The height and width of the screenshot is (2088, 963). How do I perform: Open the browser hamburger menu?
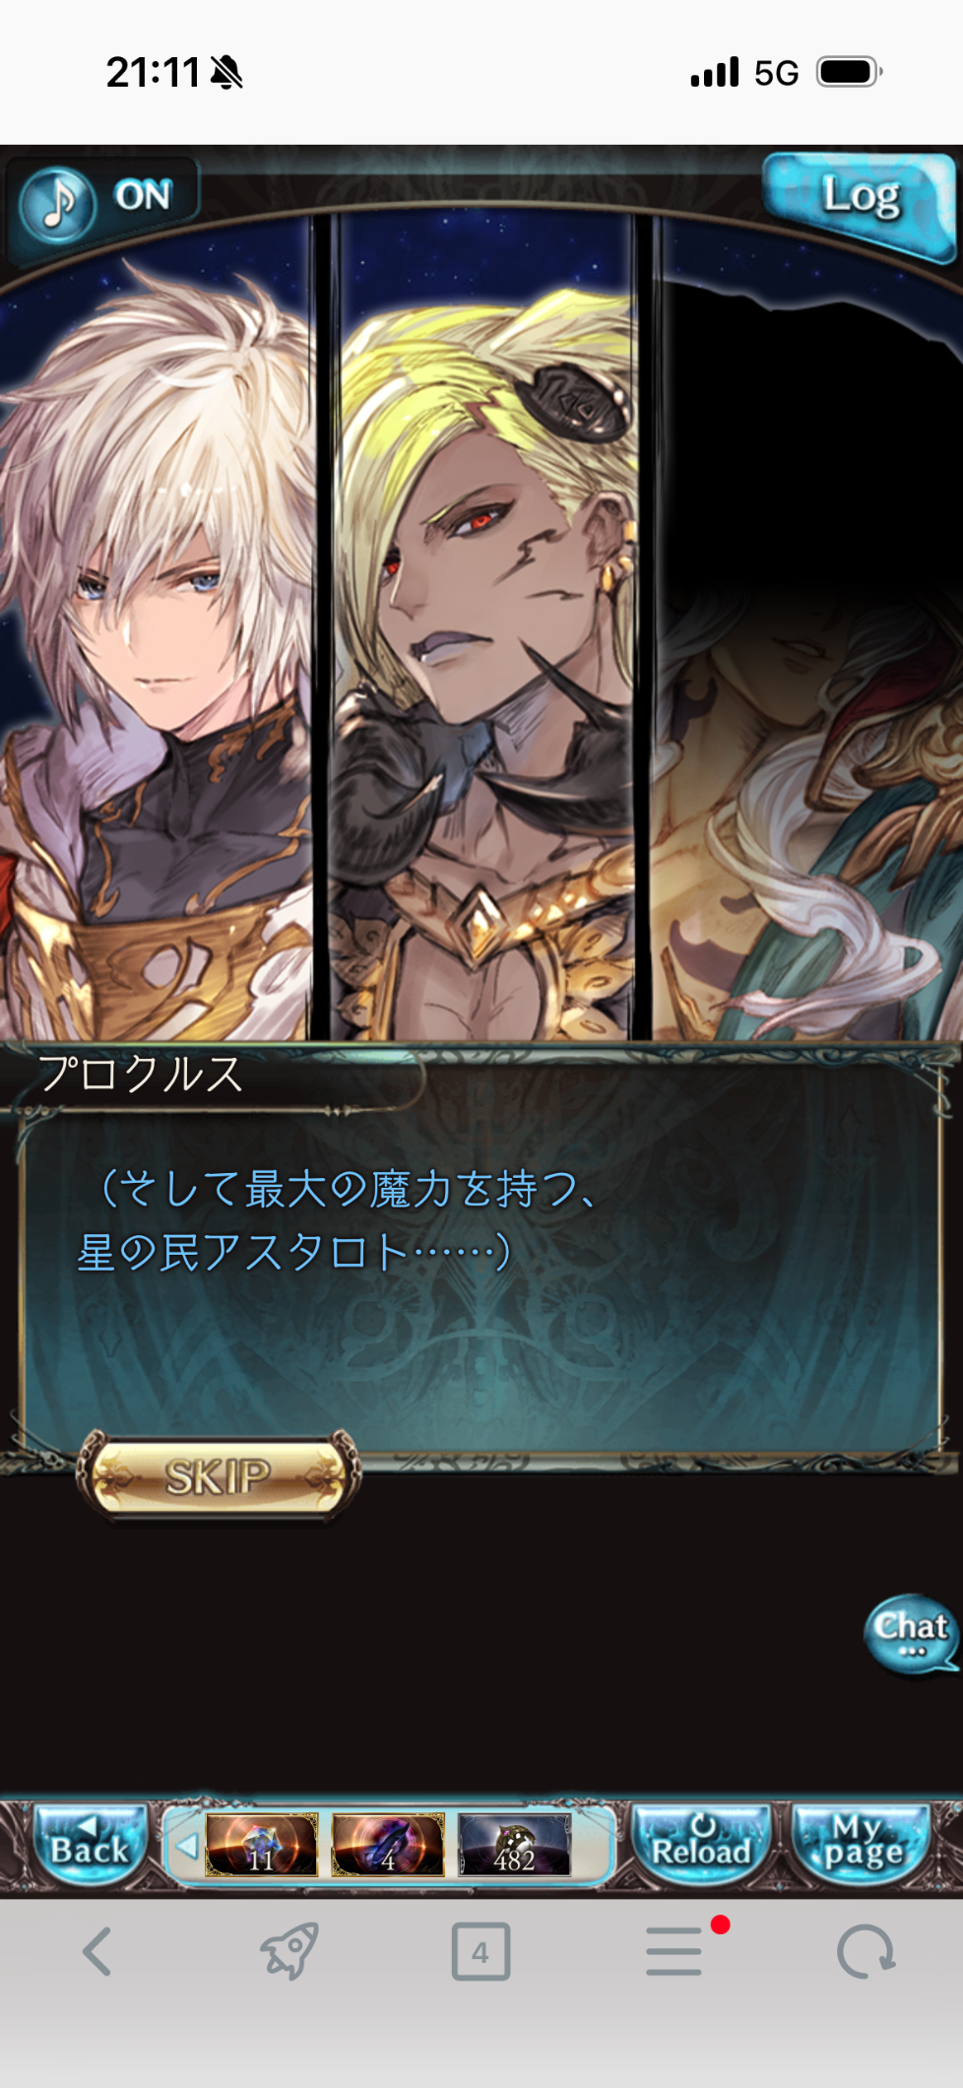click(675, 1951)
